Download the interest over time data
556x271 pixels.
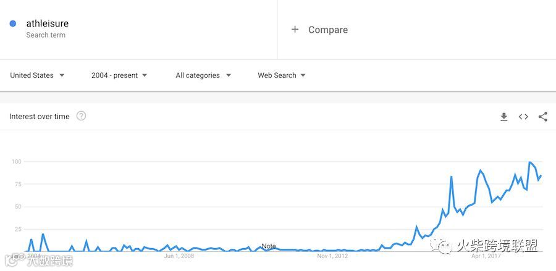coord(504,117)
